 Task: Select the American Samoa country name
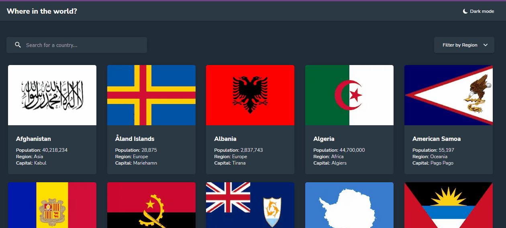[437, 139]
